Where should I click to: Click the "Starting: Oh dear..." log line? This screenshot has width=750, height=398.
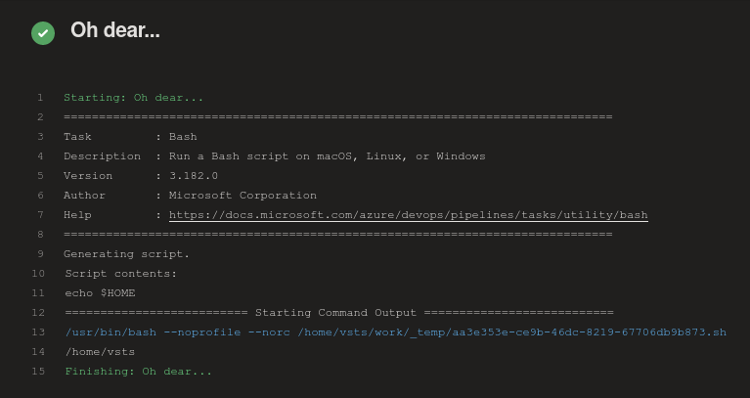click(133, 98)
